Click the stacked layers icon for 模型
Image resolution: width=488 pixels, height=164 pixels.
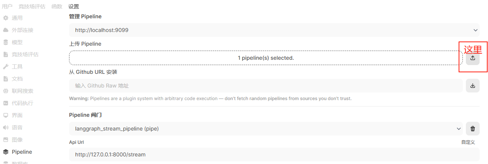tap(6, 42)
